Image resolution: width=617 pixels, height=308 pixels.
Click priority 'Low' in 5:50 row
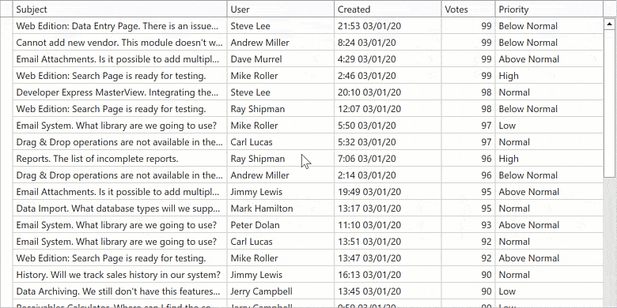click(549, 126)
